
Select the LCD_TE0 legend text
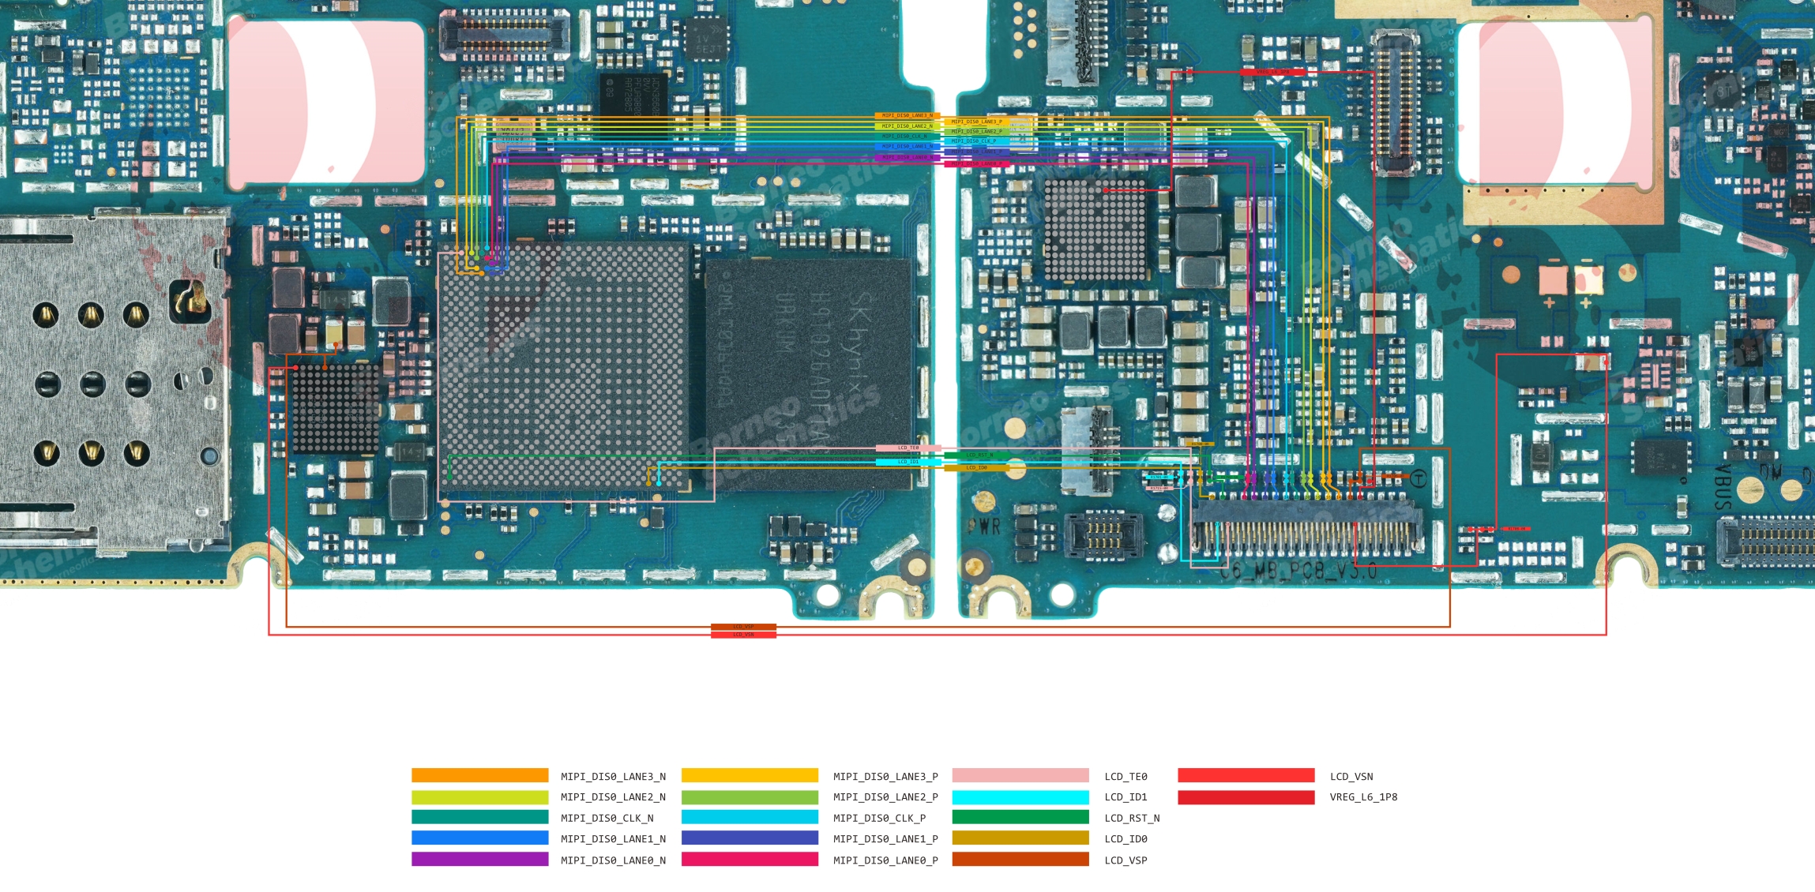coord(1125,777)
